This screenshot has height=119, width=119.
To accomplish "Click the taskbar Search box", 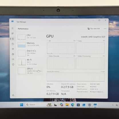I will (x=35, y=105).
